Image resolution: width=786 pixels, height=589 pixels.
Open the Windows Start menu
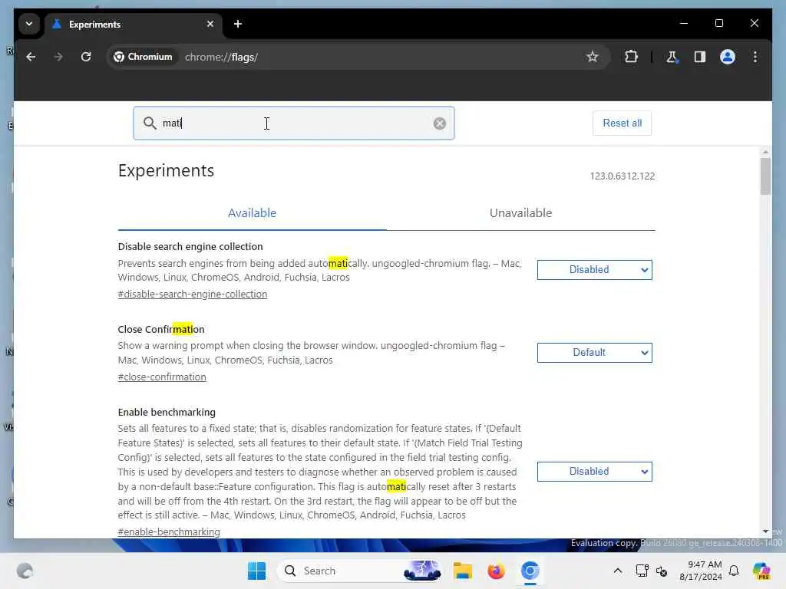256,571
